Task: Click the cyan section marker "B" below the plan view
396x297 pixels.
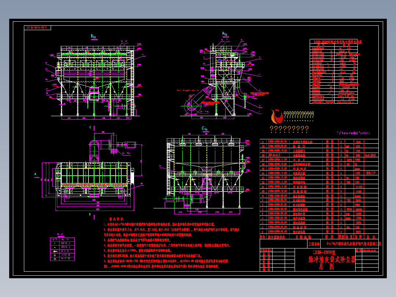Action: 90,214
